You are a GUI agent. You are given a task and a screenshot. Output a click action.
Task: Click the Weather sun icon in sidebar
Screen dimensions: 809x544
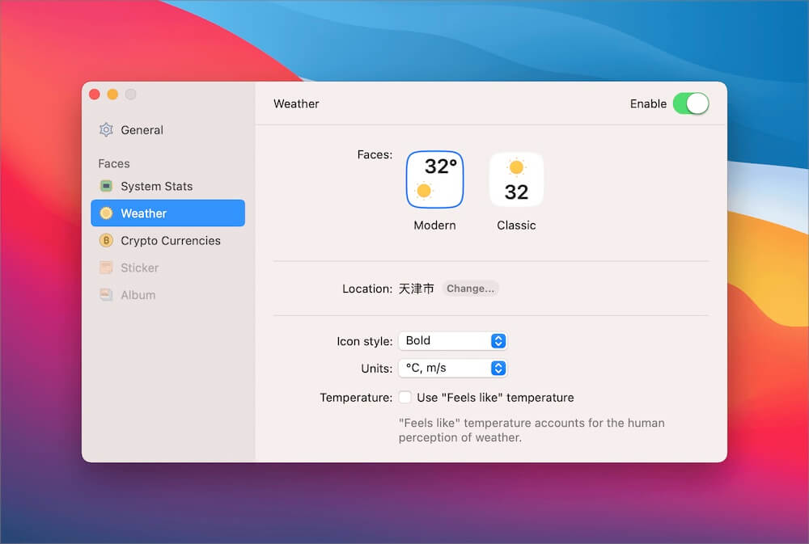(106, 213)
